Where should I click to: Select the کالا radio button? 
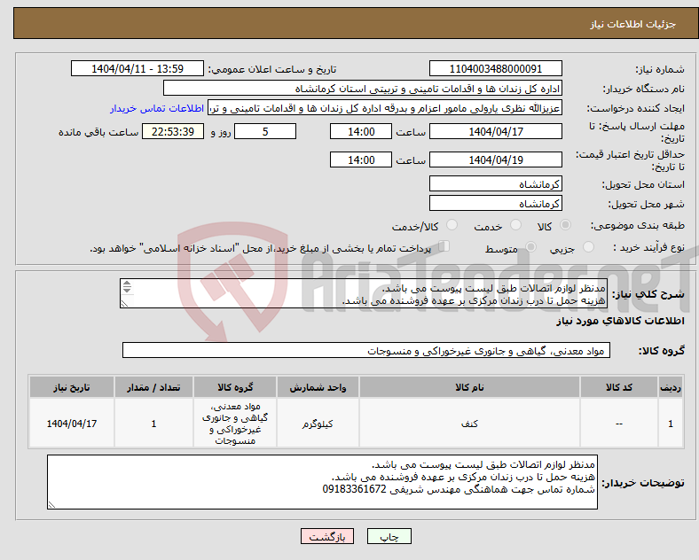[565, 225]
